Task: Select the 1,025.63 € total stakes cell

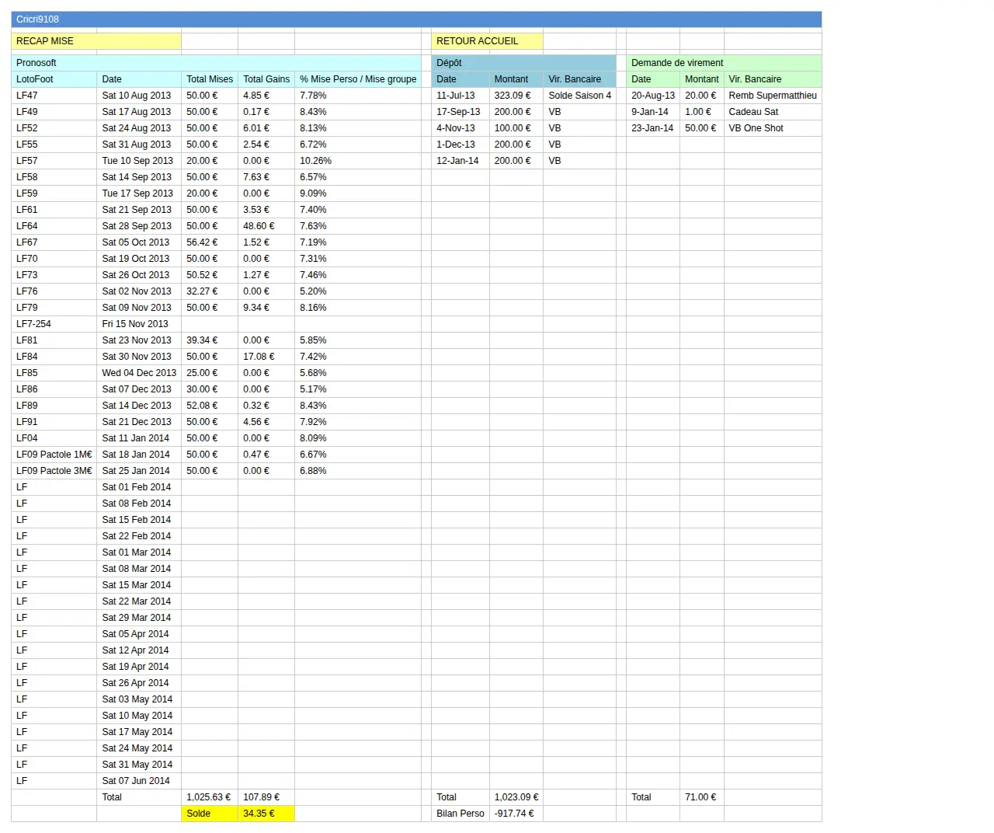Action: tap(210, 797)
